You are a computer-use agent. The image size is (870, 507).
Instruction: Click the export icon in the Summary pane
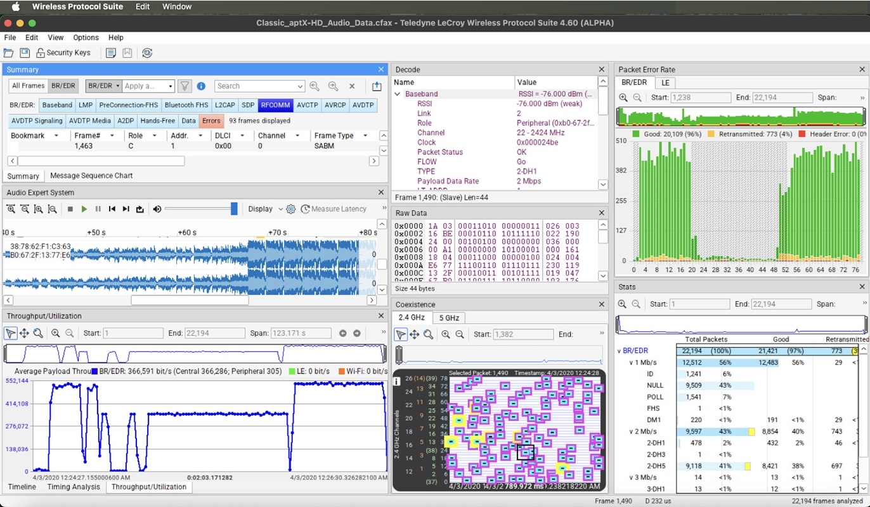click(377, 86)
